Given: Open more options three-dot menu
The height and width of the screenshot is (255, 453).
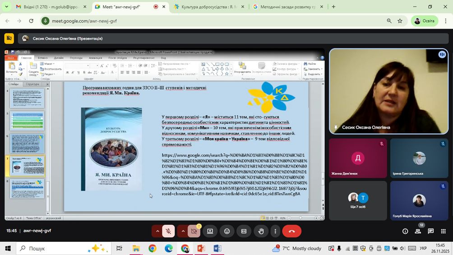Looking at the screenshot, I should pyautogui.click(x=275, y=231).
